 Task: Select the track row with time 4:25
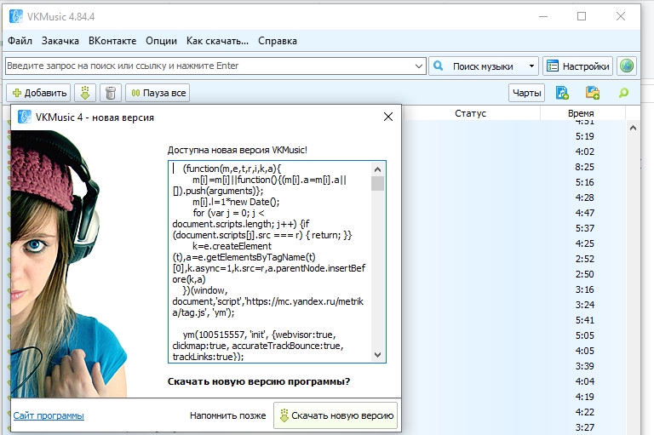513,243
